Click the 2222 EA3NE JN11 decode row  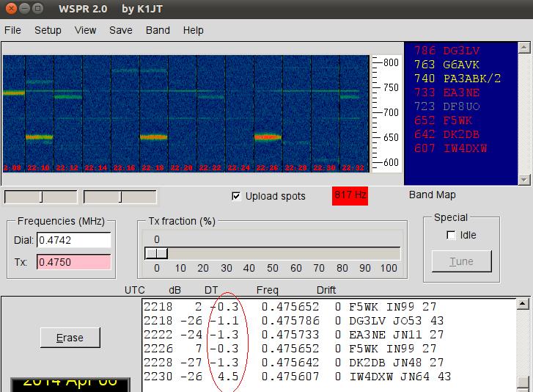[294, 335]
